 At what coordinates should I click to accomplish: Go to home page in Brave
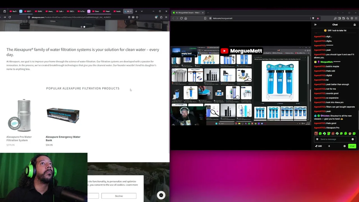pyautogui.click(x=186, y=18)
